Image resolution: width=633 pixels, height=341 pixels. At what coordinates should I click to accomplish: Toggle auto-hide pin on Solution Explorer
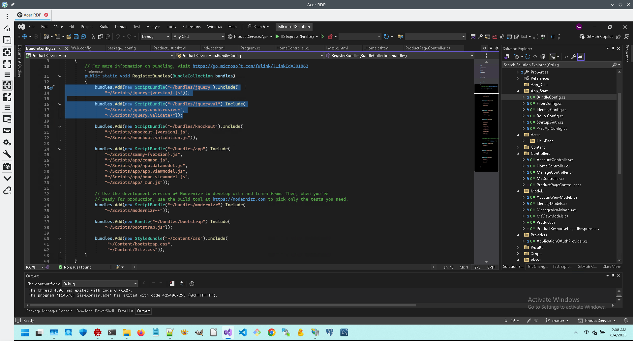click(x=613, y=48)
